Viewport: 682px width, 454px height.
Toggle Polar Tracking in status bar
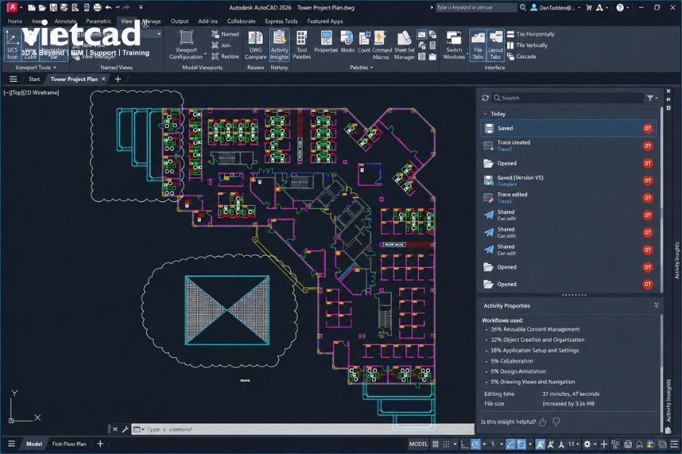476,444
